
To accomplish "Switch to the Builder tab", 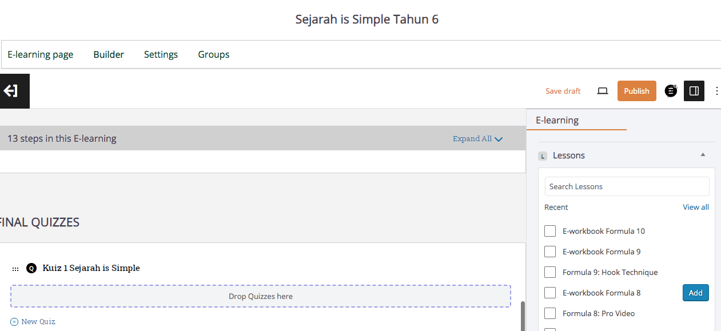I will [x=109, y=54].
